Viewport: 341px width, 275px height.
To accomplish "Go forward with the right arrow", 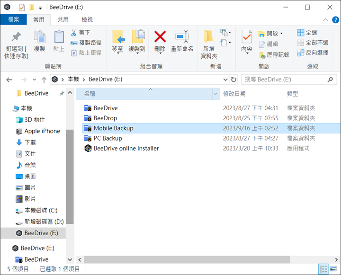I will 24,80.
